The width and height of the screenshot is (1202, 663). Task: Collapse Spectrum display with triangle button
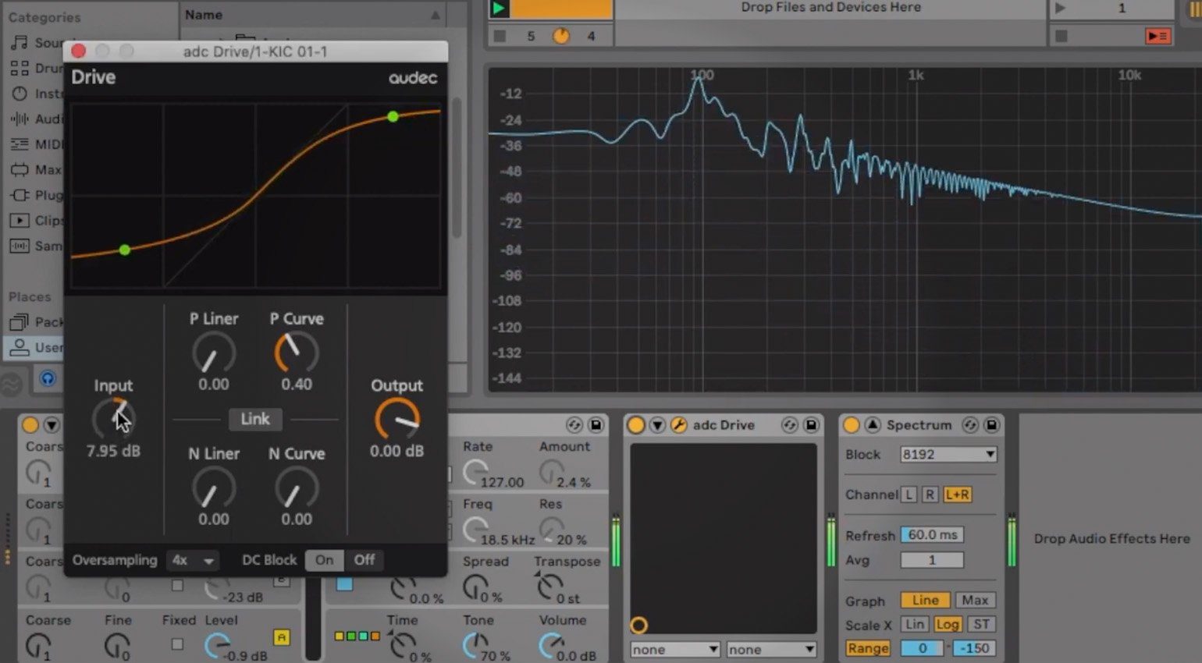[873, 425]
